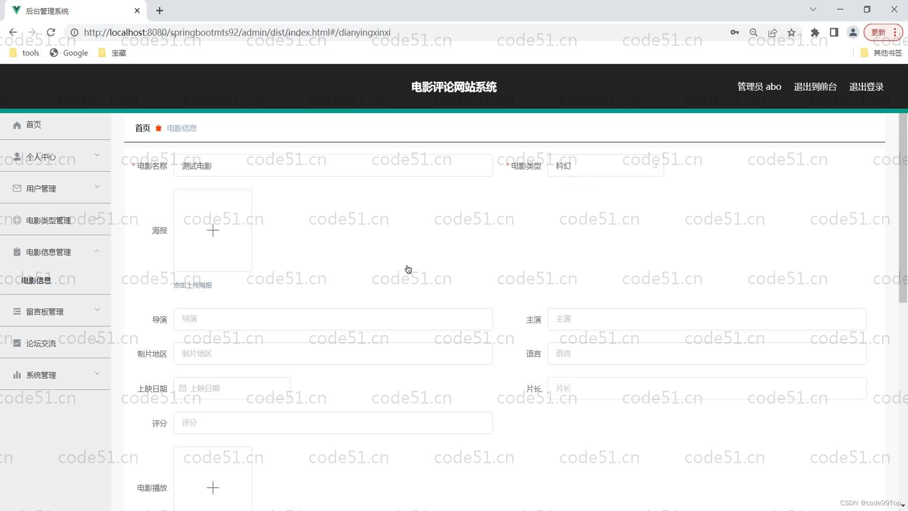
Task: Open a new browser tab with plus
Action: (159, 10)
